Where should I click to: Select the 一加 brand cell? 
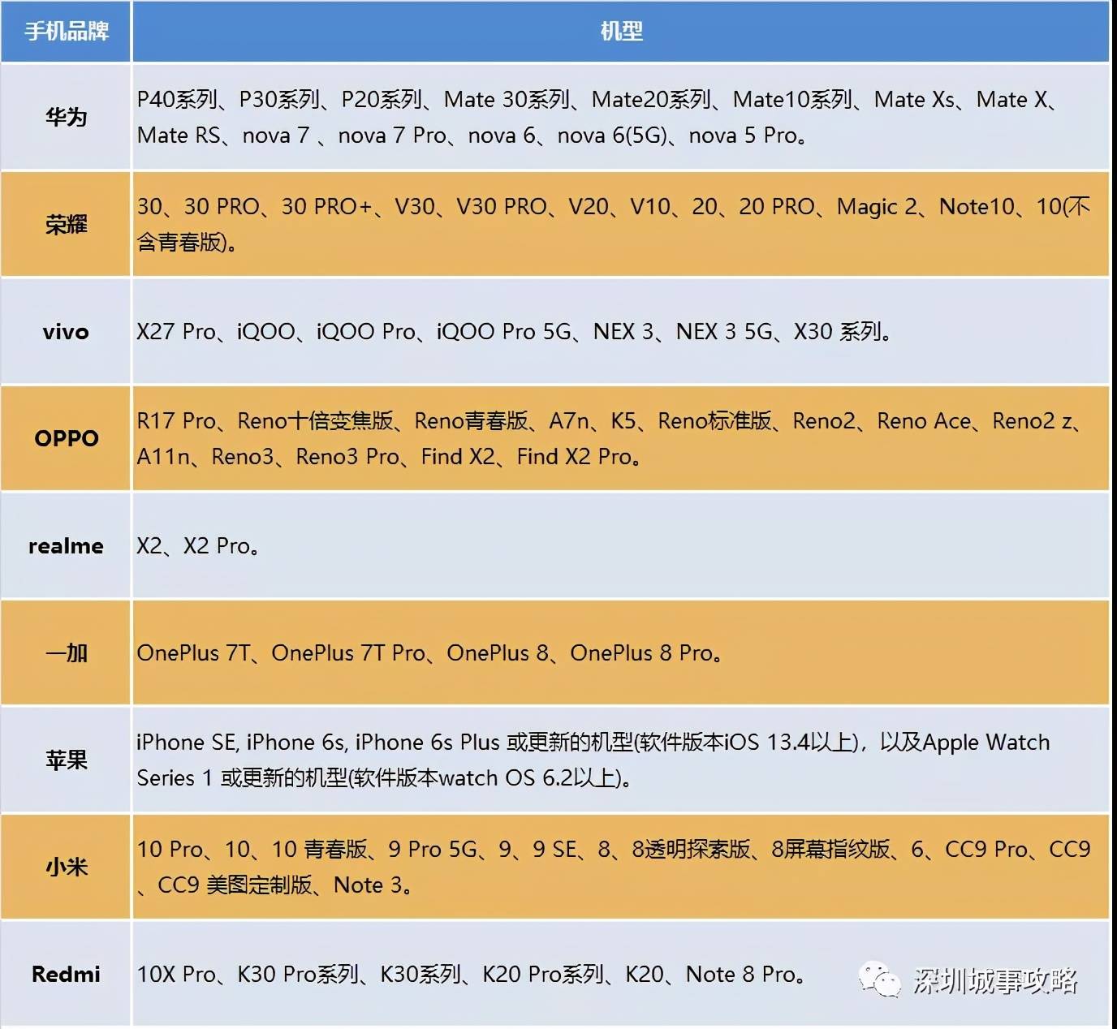point(66,653)
